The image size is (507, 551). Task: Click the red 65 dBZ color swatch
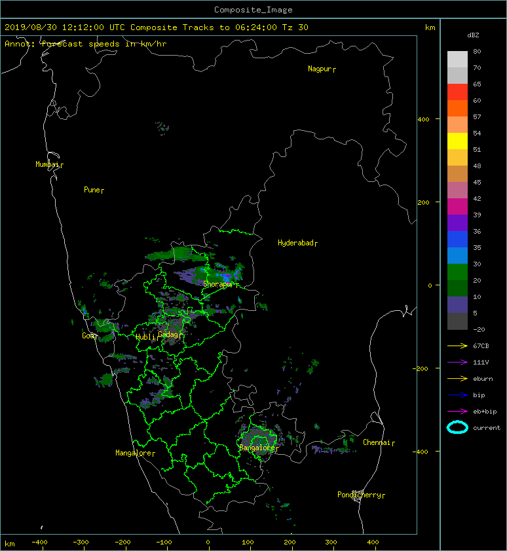point(457,92)
